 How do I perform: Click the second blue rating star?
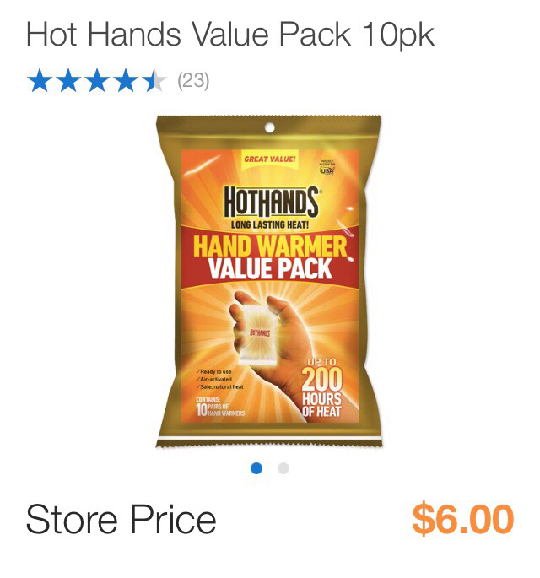pyautogui.click(x=68, y=80)
